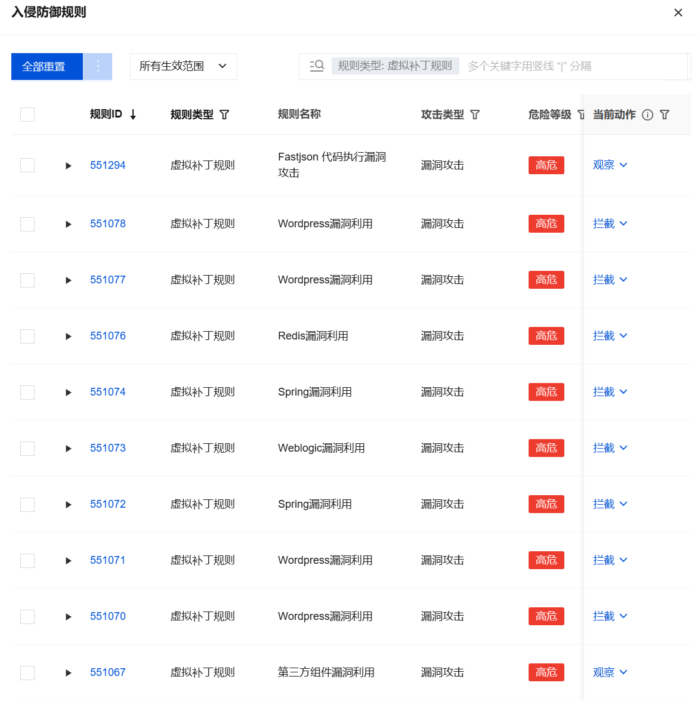Open rule ID link 551071

[108, 561]
